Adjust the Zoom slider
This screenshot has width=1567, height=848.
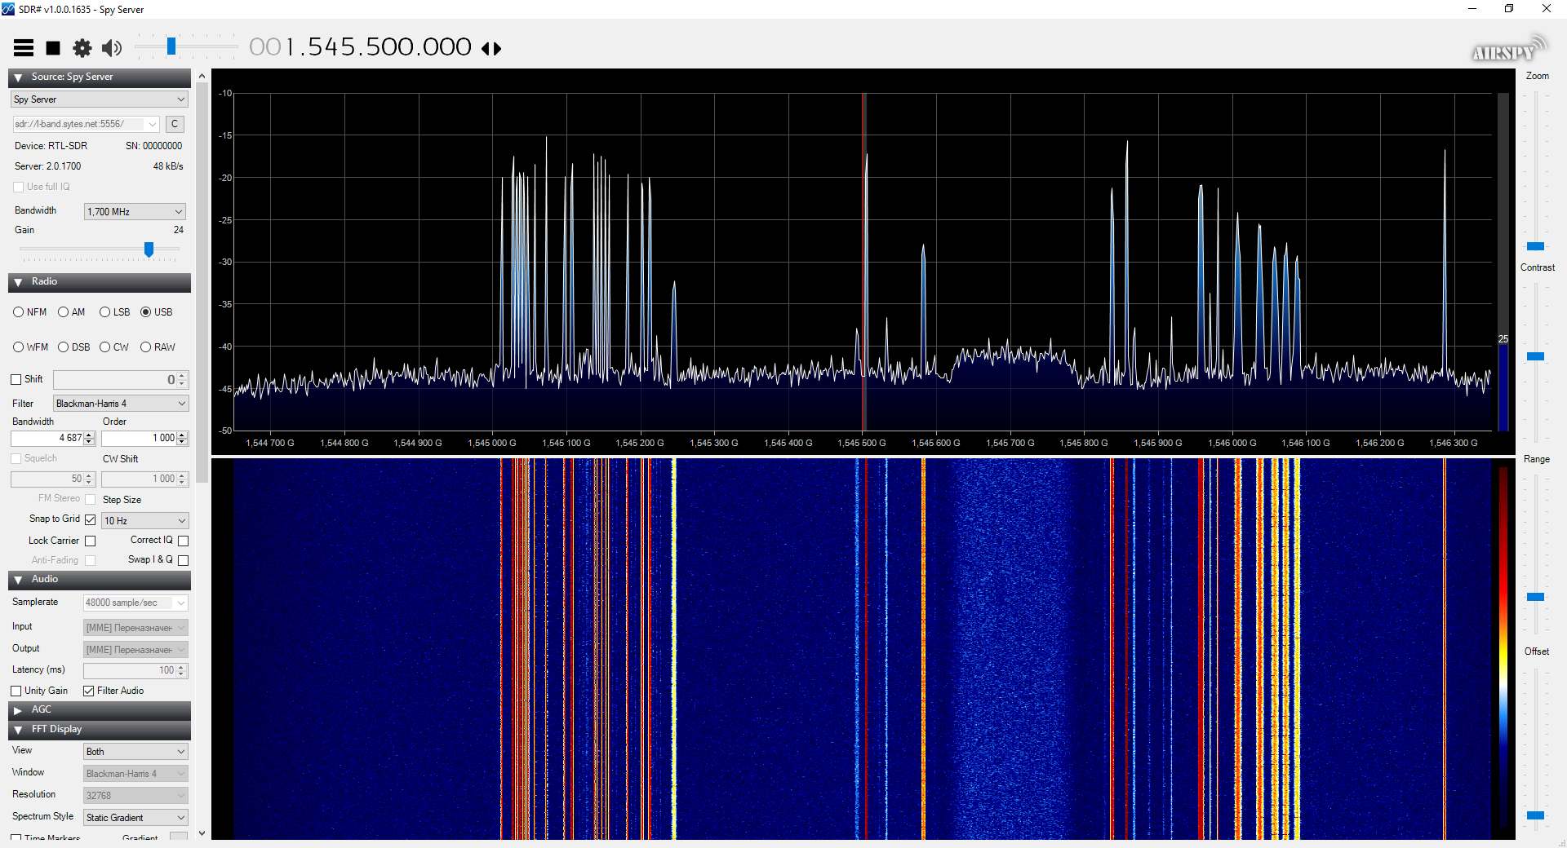1535,246
